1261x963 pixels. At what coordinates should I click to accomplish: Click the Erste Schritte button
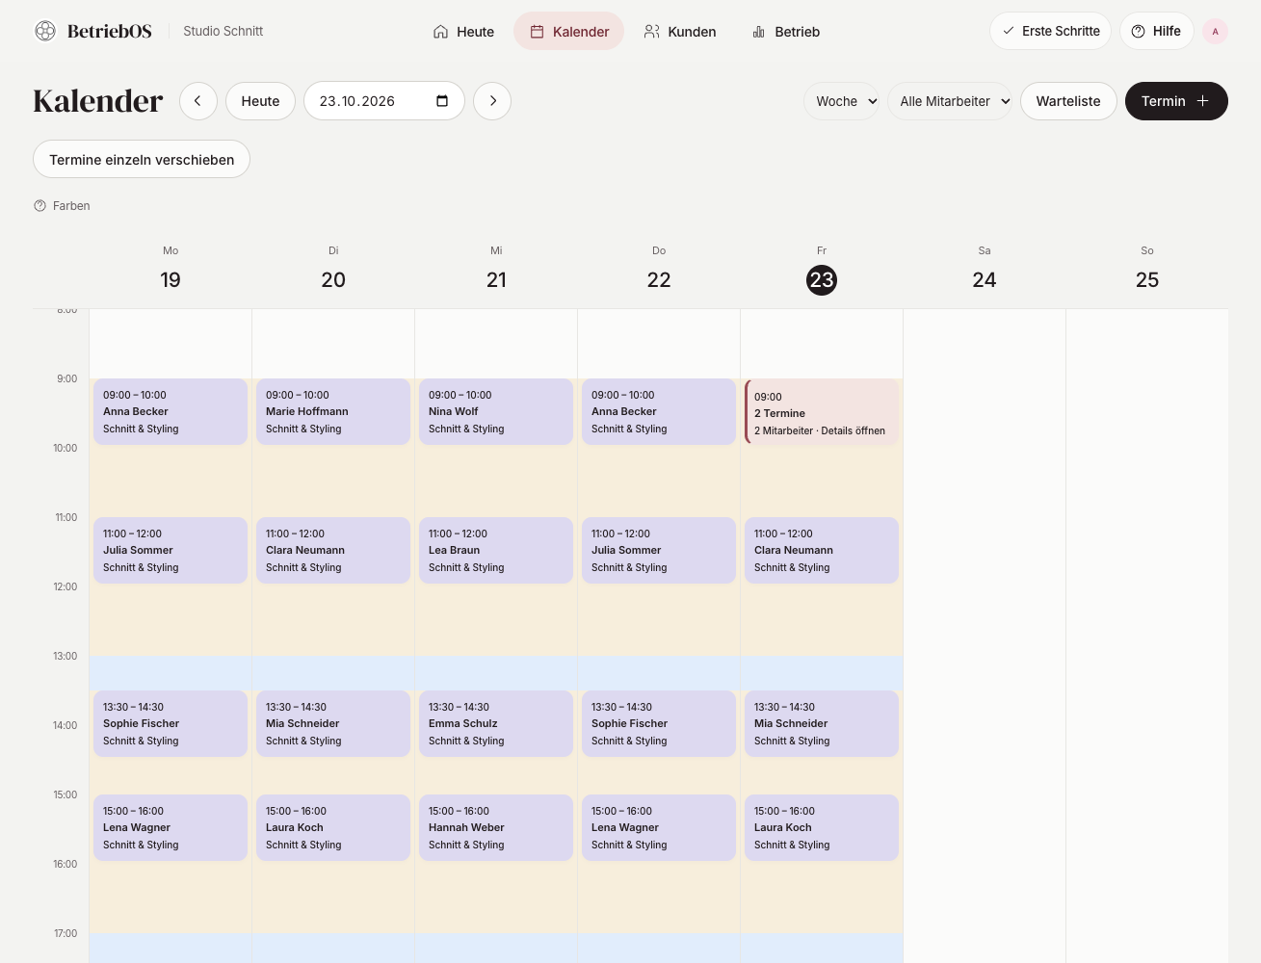tap(1050, 31)
